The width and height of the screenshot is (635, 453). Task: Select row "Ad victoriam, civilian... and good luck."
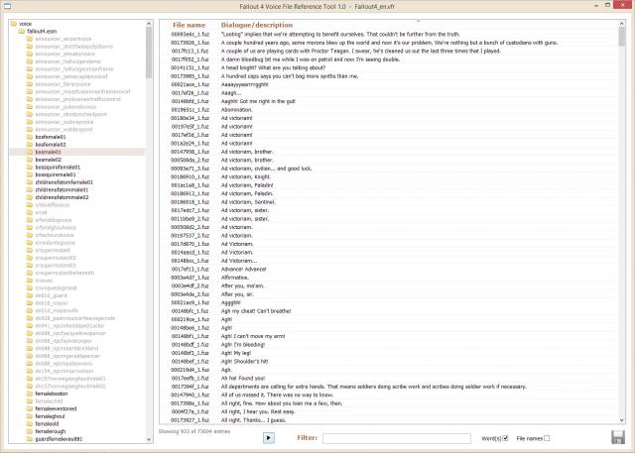389,169
